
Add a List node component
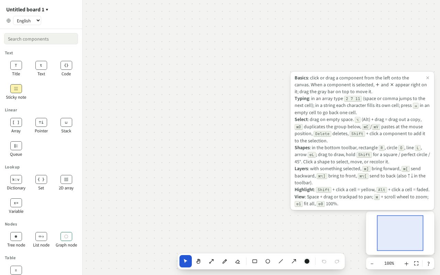[x=41, y=240]
